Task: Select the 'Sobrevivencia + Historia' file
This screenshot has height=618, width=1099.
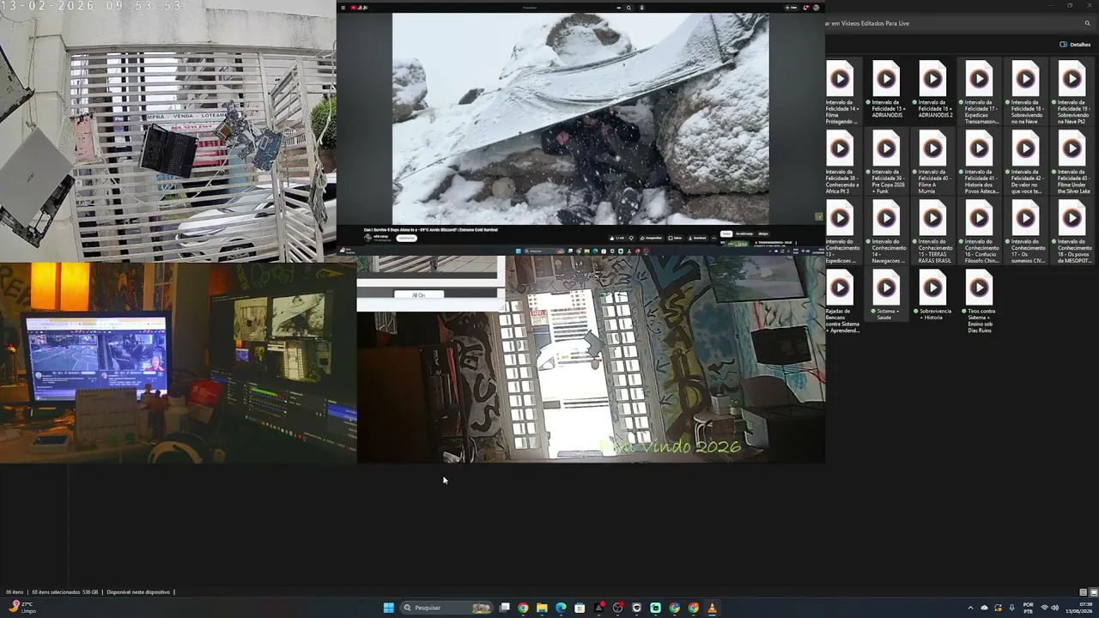Action: [x=933, y=296]
